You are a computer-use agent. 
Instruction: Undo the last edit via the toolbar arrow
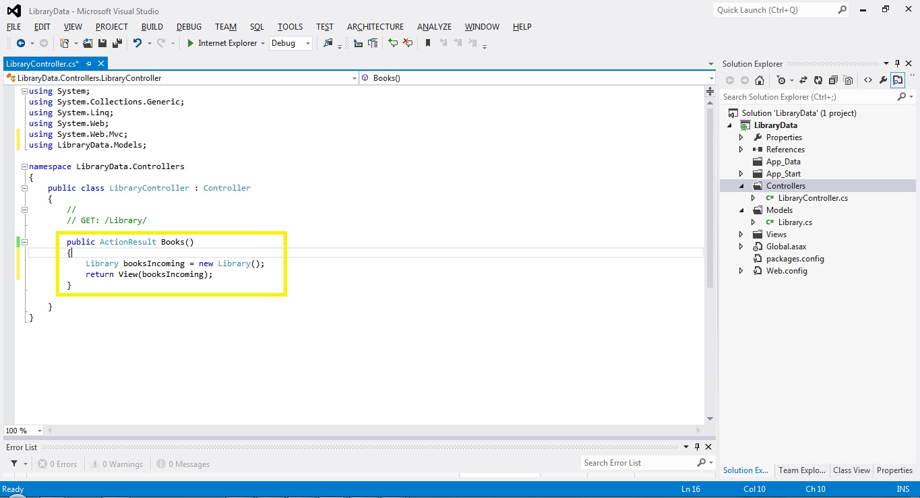click(x=137, y=43)
